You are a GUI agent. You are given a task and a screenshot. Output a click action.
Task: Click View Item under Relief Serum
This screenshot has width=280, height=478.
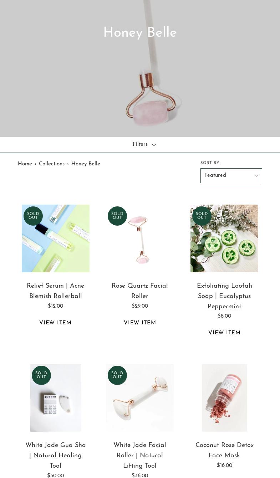click(x=55, y=323)
